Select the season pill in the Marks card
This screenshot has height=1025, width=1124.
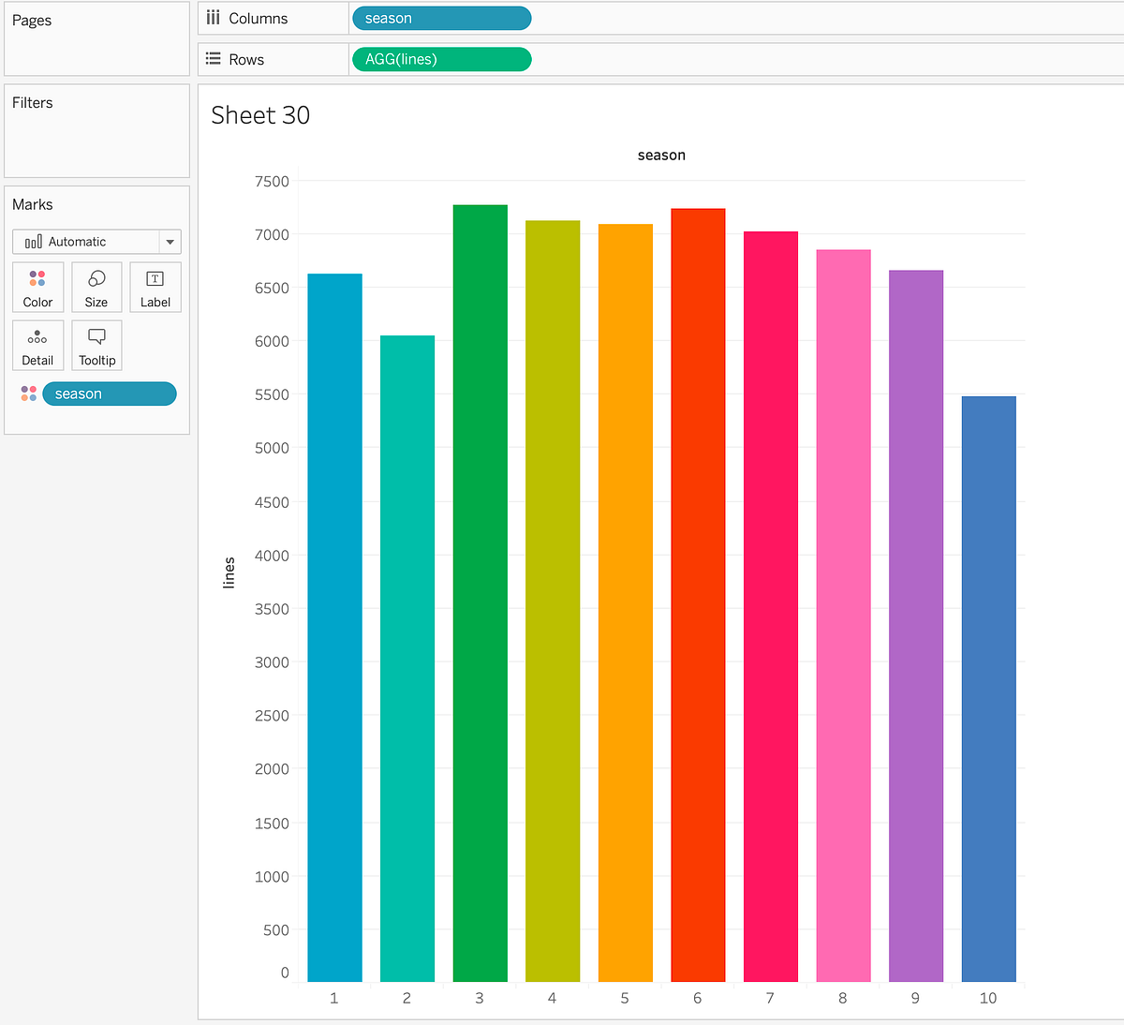(x=108, y=394)
